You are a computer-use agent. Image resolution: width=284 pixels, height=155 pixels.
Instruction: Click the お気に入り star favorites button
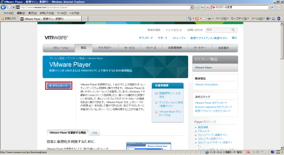pyautogui.click(x=9, y=18)
